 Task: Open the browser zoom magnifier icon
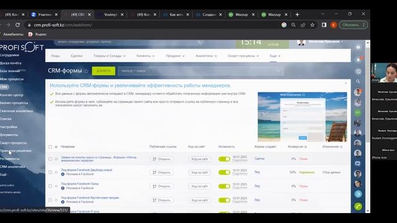click(293, 25)
